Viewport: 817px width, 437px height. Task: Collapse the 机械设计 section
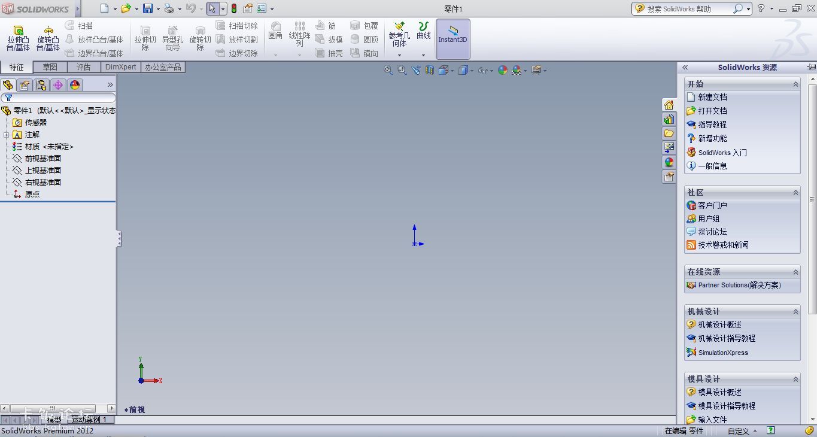[x=795, y=311]
